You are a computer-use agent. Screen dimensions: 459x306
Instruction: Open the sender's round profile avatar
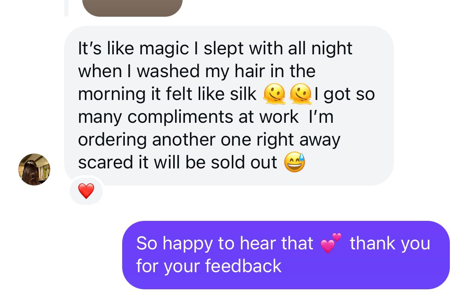coord(34,170)
